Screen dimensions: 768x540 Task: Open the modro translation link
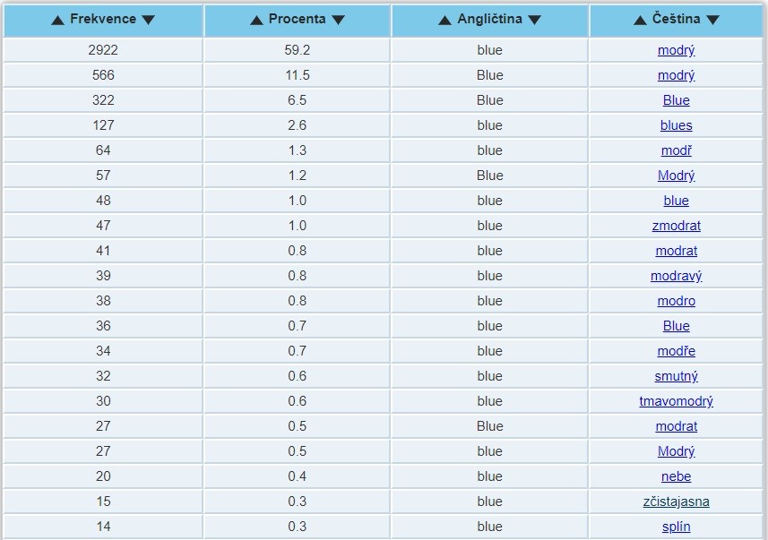pos(676,301)
